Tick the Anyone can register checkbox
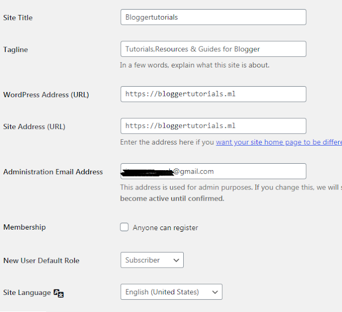Screen dimensions: 342x312 [x=125, y=227]
